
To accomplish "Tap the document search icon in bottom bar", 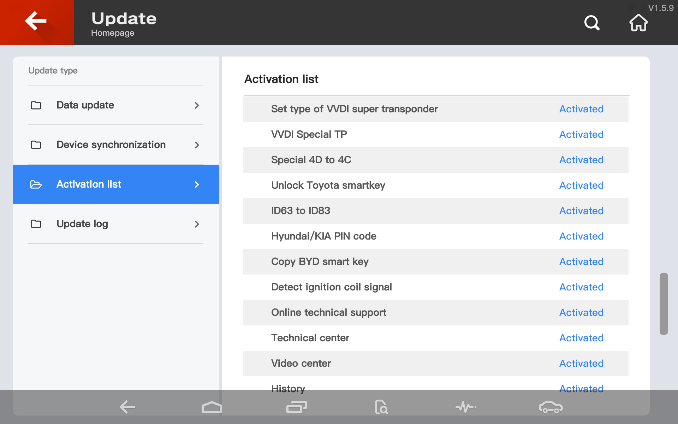I will (x=381, y=407).
